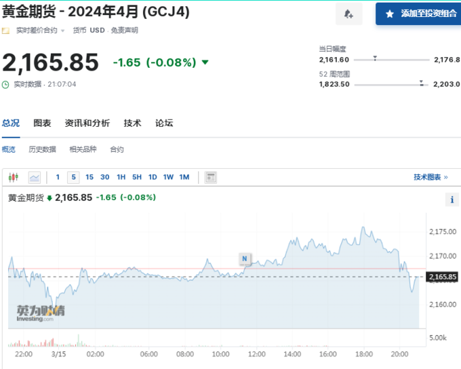
Task: Click the N news marker on chart
Action: (244, 258)
